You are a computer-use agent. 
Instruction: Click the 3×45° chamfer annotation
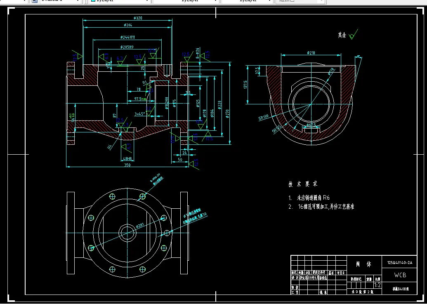coord(140,113)
